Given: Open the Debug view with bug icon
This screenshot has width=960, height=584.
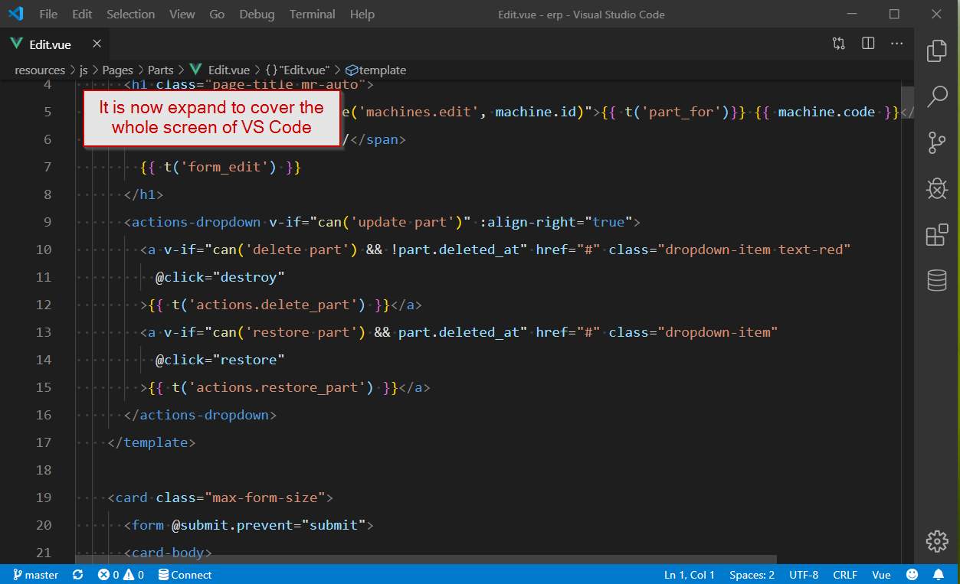Looking at the screenshot, I should tap(936, 188).
